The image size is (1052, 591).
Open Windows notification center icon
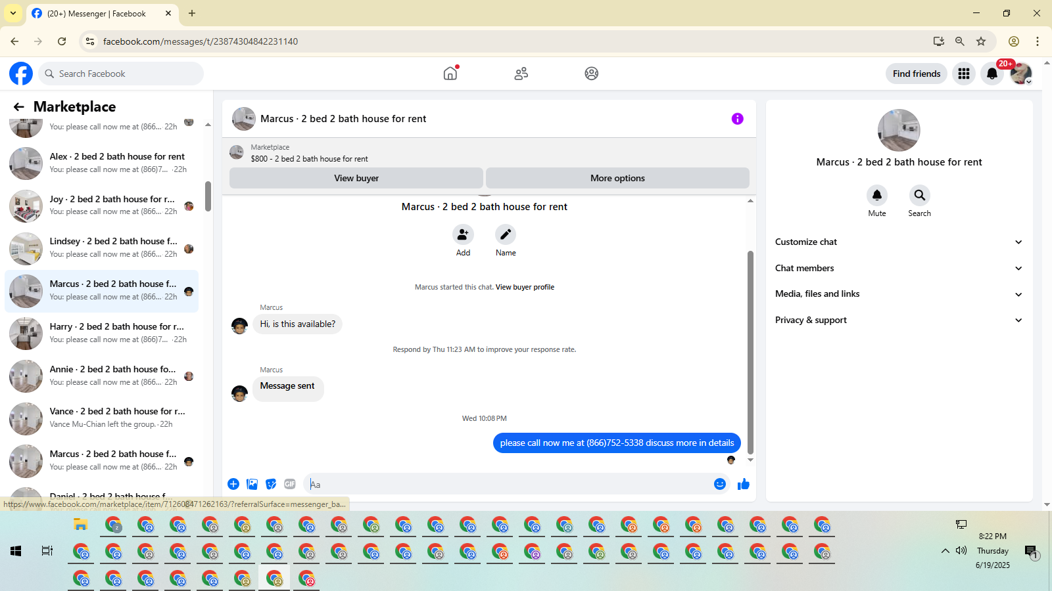(x=1031, y=552)
